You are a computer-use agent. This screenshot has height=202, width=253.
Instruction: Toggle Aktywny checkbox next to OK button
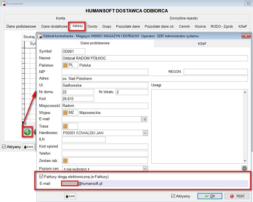tap(173, 196)
